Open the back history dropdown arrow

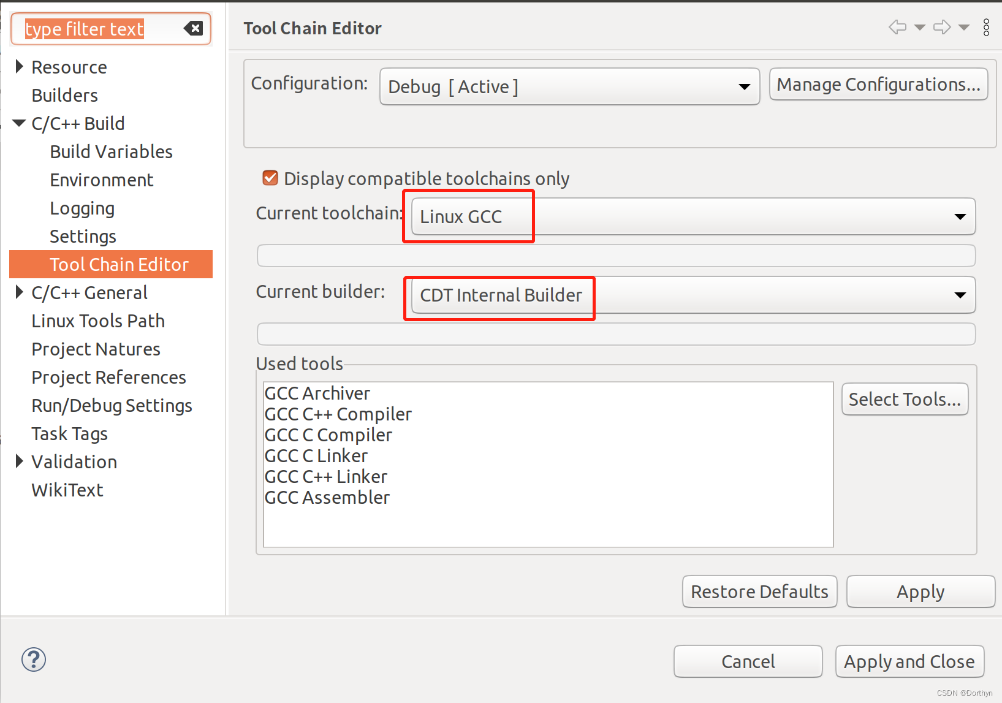[x=919, y=28]
